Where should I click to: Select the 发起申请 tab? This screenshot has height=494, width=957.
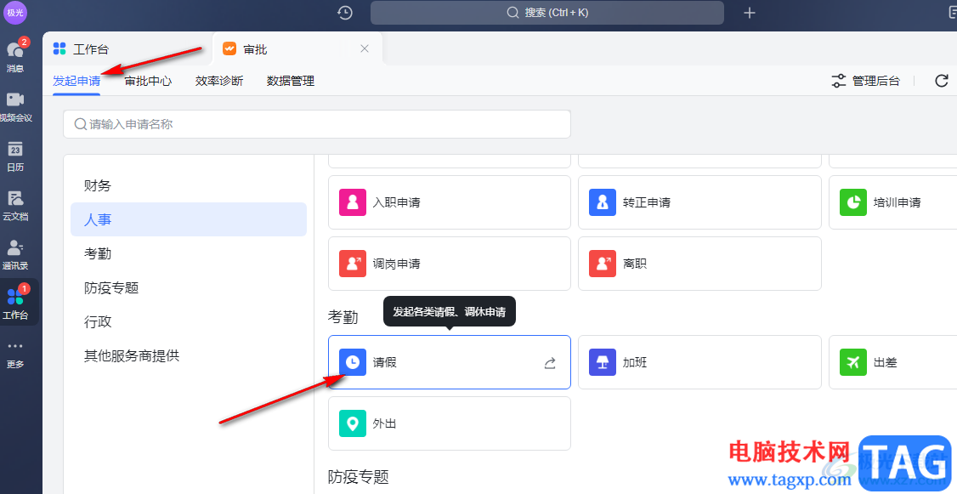(x=76, y=81)
